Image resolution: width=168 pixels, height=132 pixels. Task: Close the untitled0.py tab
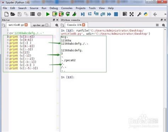coord(26,25)
